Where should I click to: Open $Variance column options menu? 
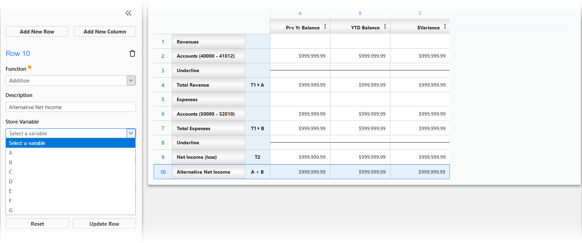point(445,27)
